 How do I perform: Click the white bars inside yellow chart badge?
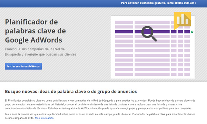point(183,19)
